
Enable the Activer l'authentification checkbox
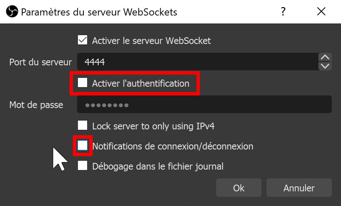83,83
